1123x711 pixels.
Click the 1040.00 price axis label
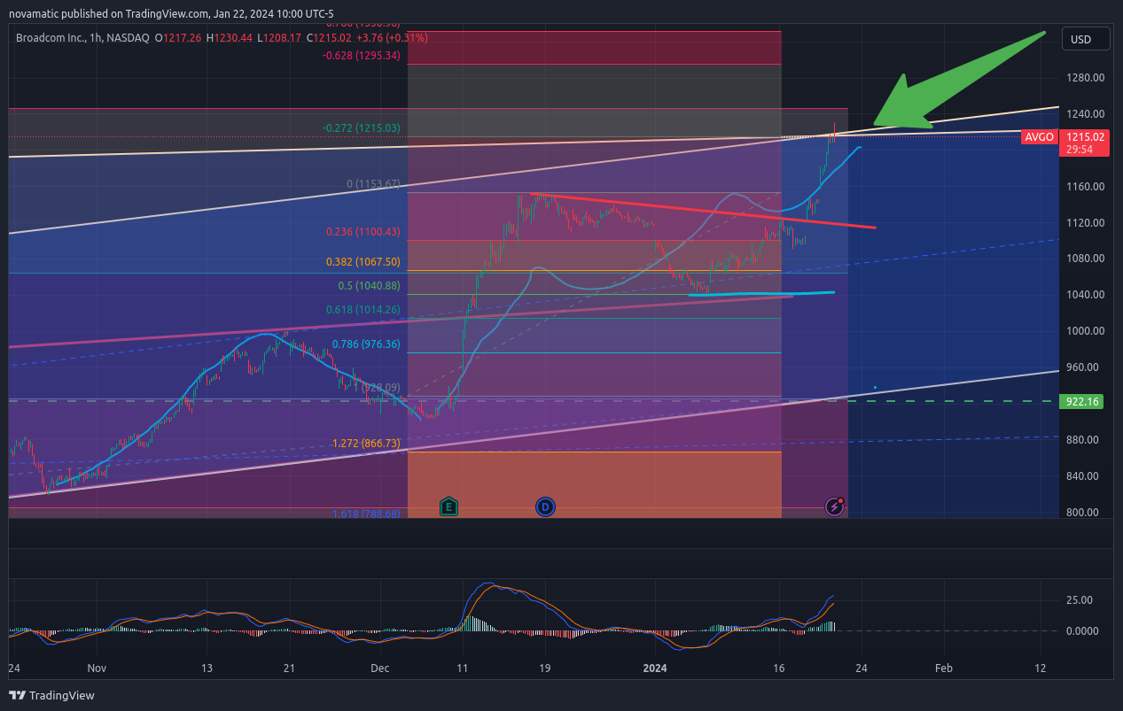(x=1086, y=295)
